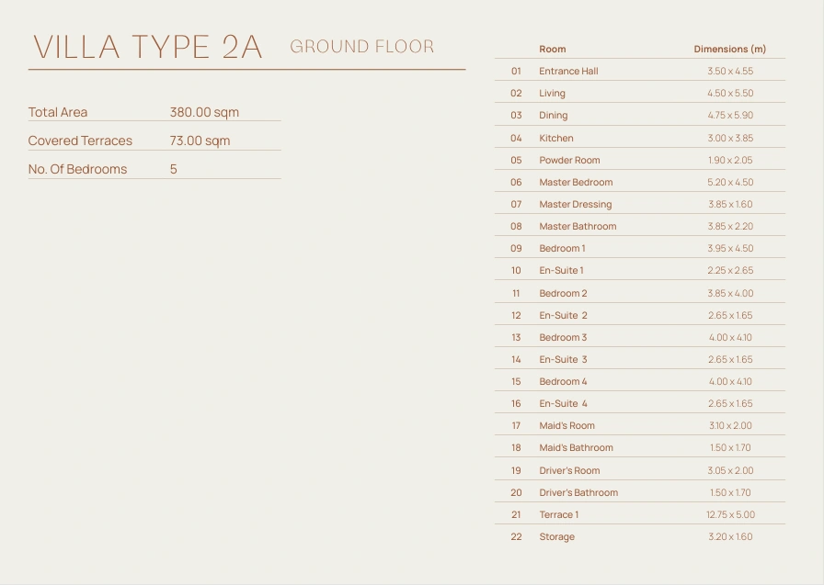The image size is (824, 585).
Task: Select the 73.00 sqm value
Action: pos(200,141)
